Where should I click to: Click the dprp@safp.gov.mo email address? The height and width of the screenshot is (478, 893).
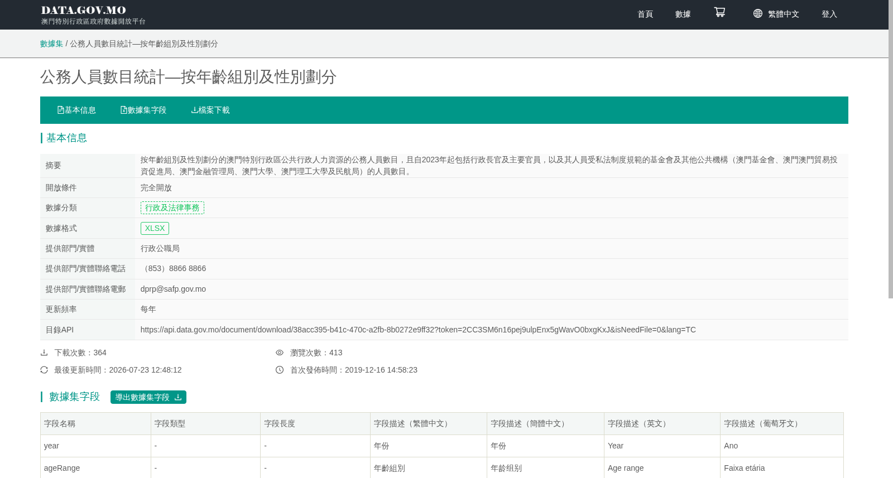pos(173,289)
